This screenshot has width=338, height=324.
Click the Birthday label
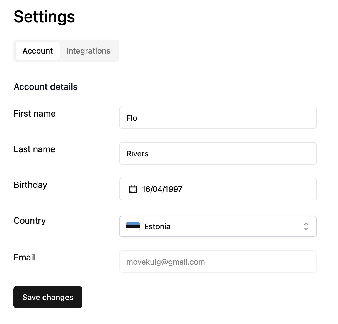click(30, 185)
